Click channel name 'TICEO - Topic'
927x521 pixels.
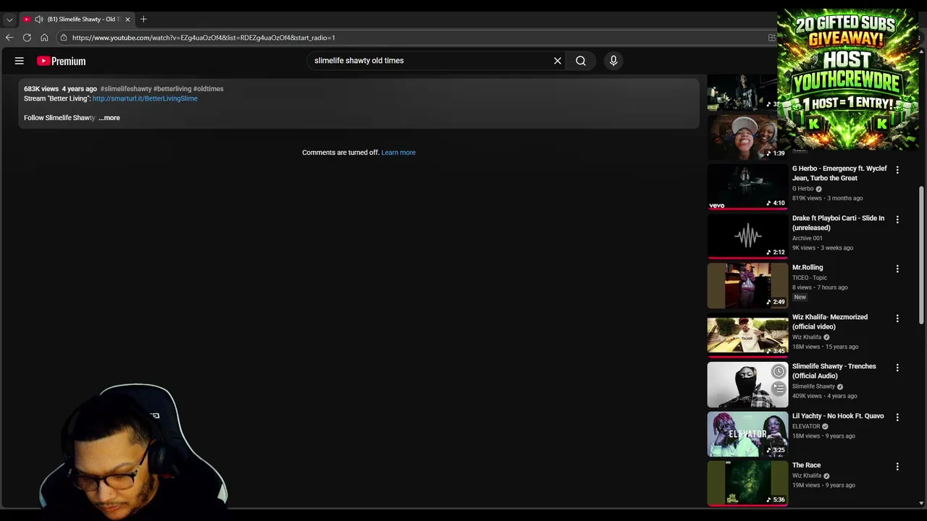click(x=810, y=278)
